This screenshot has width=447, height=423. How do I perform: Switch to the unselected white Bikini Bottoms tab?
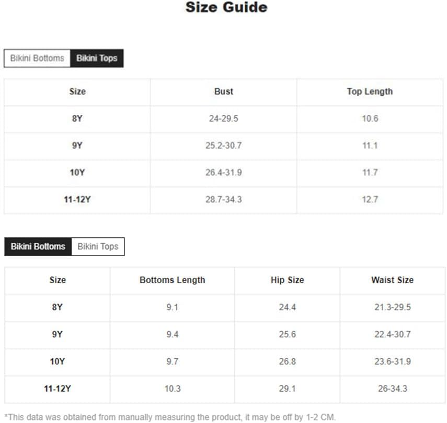pos(37,58)
